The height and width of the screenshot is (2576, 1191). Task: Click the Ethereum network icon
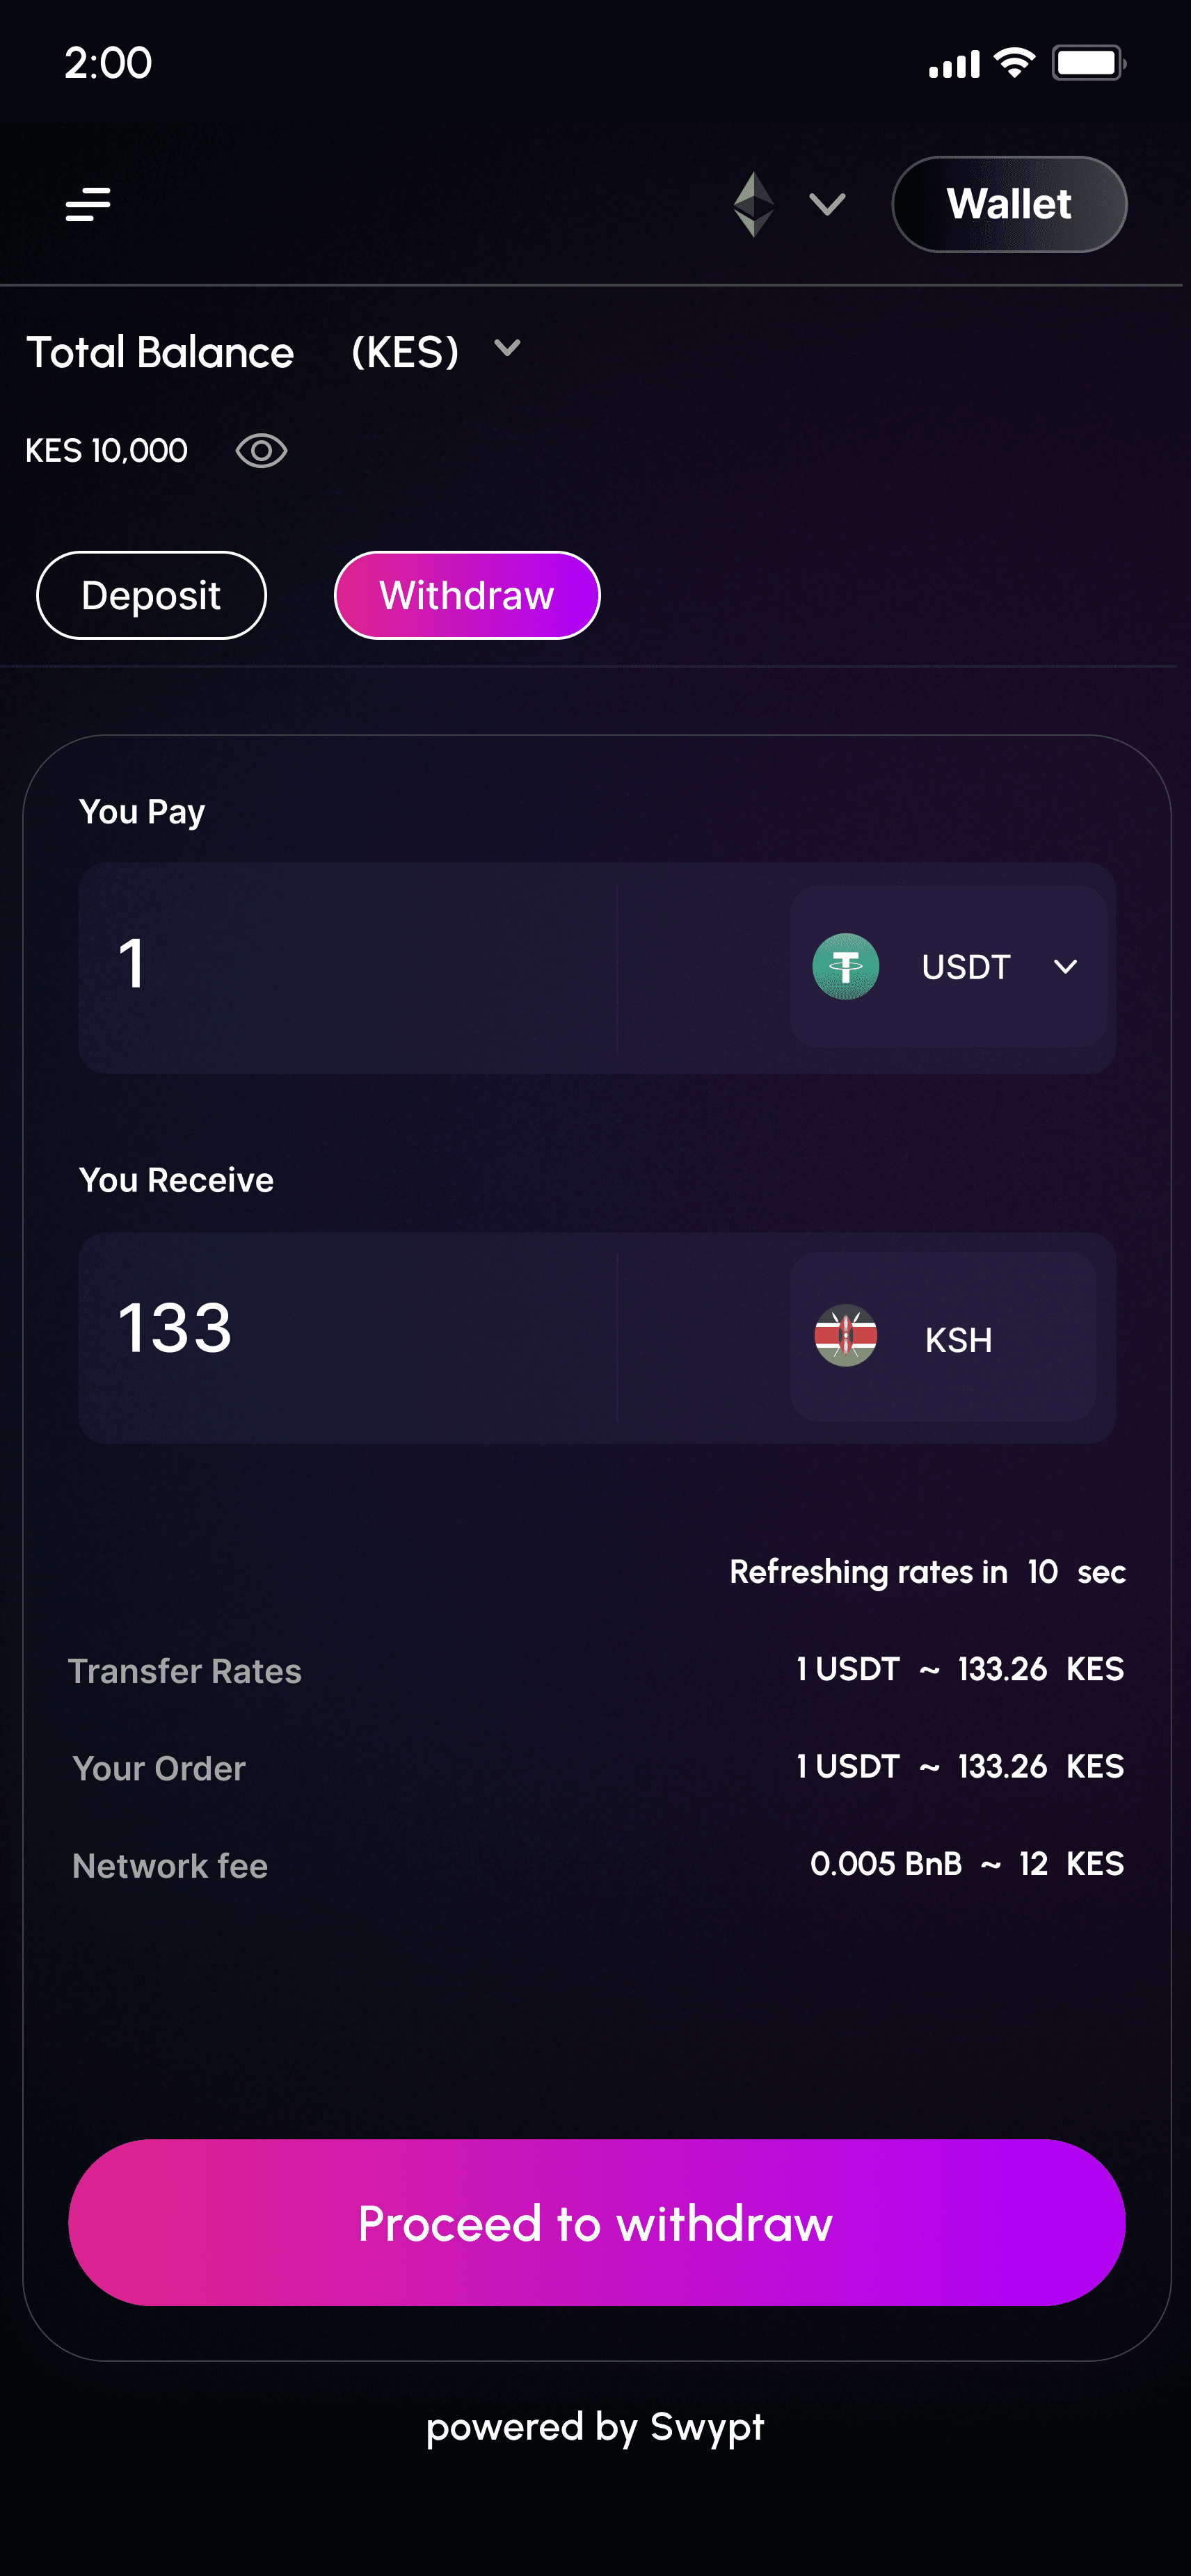pos(753,204)
